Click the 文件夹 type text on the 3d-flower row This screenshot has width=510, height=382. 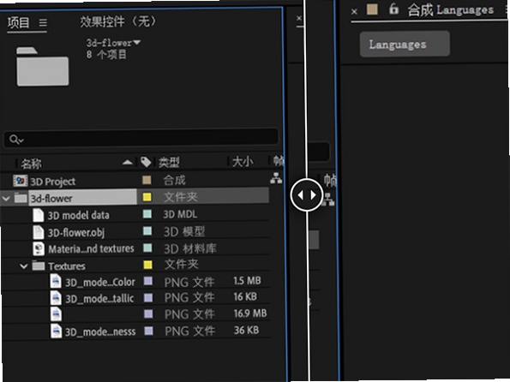[181, 197]
